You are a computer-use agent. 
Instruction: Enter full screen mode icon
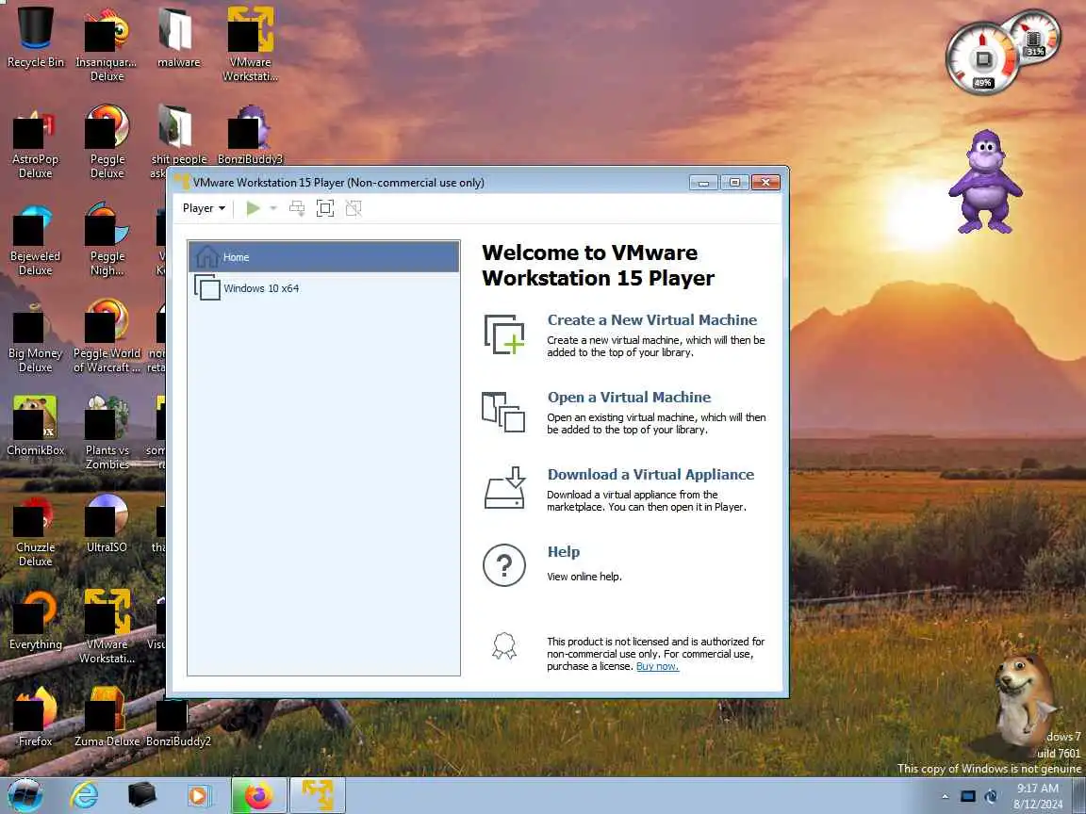[325, 208]
